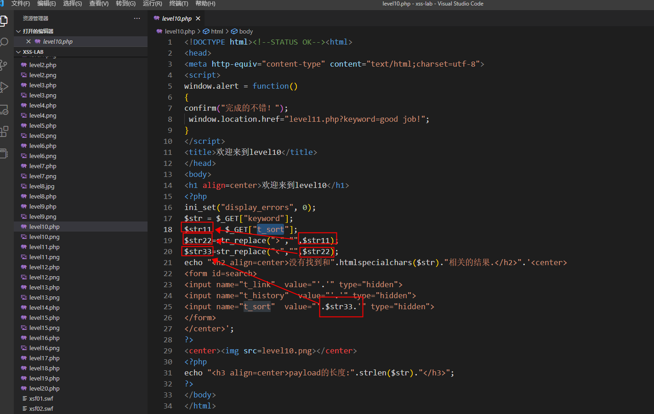Select the level10.php editor tab
654x414 pixels.
pos(176,18)
